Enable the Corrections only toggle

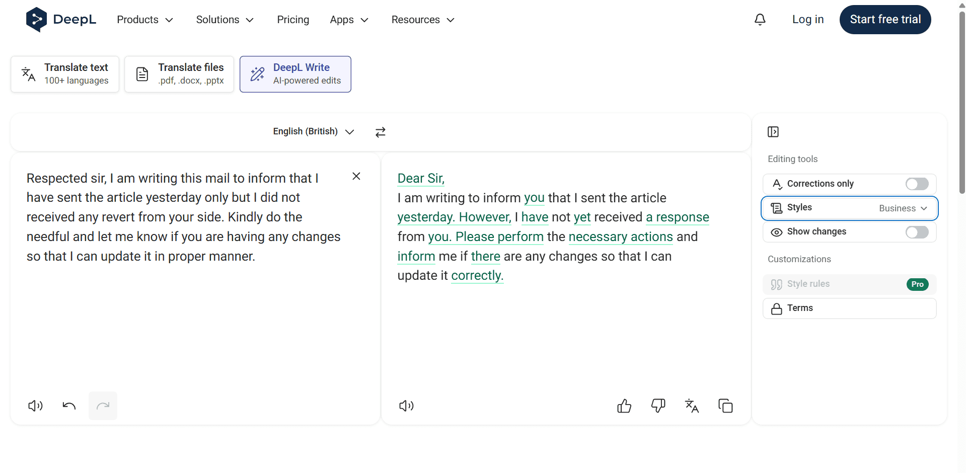pos(916,184)
